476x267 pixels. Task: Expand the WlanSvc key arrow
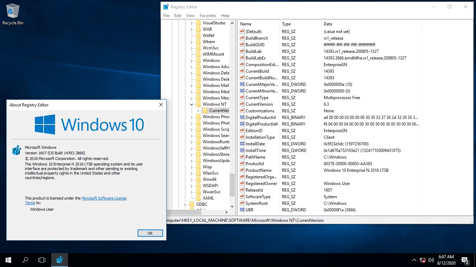(x=191, y=173)
